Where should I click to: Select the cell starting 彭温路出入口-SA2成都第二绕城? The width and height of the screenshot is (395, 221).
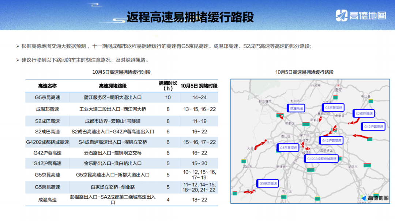click(113, 199)
